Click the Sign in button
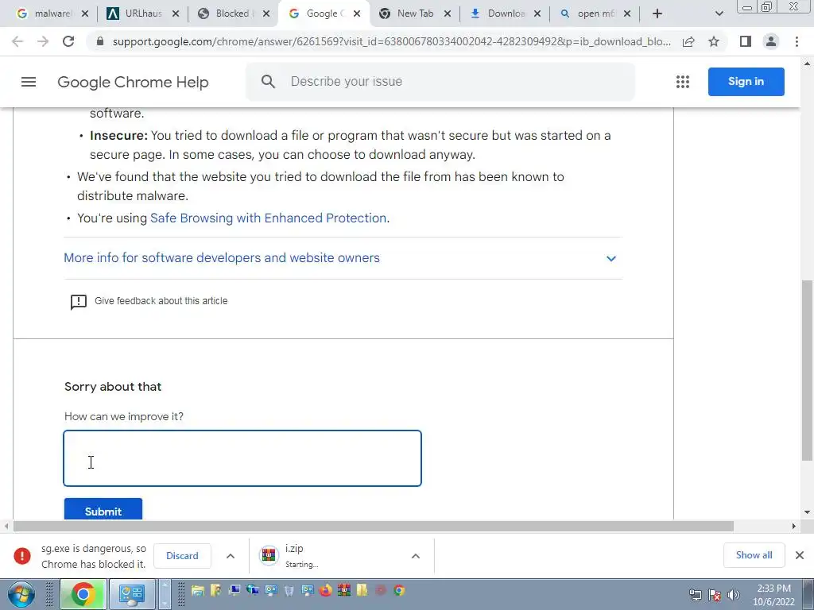 (746, 82)
